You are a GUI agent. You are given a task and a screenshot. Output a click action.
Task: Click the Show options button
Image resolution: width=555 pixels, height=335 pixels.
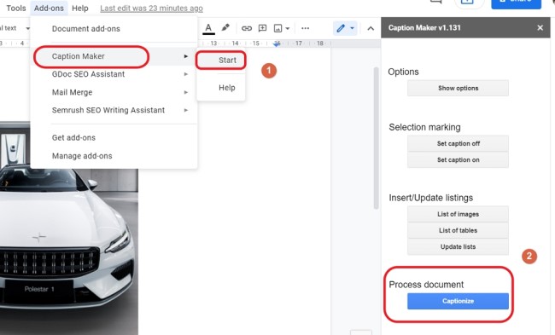pos(458,88)
